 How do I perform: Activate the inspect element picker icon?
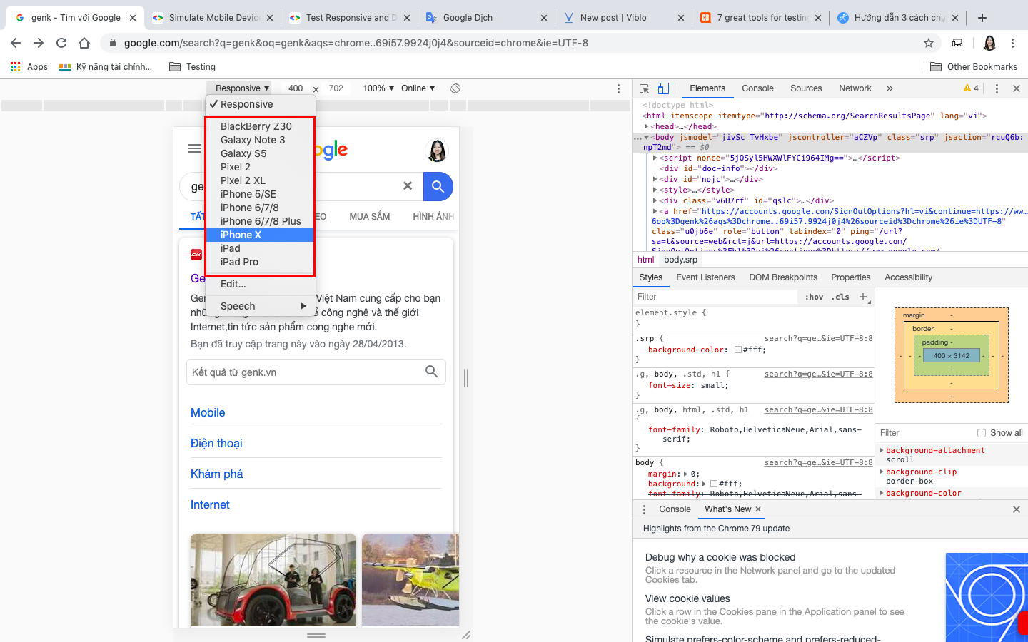point(644,88)
